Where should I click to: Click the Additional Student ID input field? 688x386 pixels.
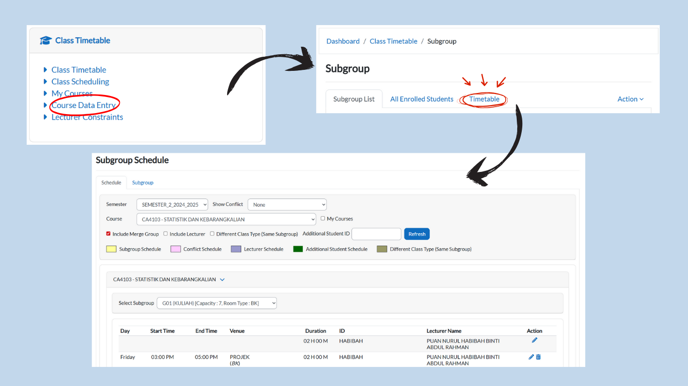click(x=376, y=234)
